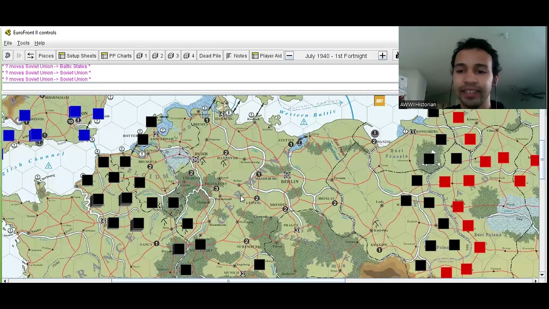
Task: Open the Tools menu
Action: coord(23,43)
